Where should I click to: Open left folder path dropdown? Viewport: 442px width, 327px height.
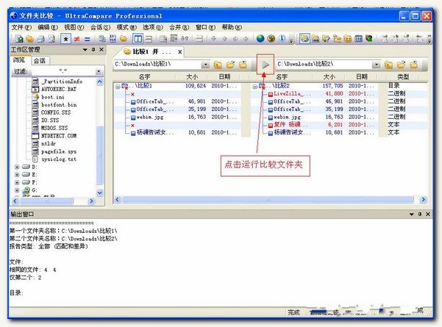tap(206, 65)
